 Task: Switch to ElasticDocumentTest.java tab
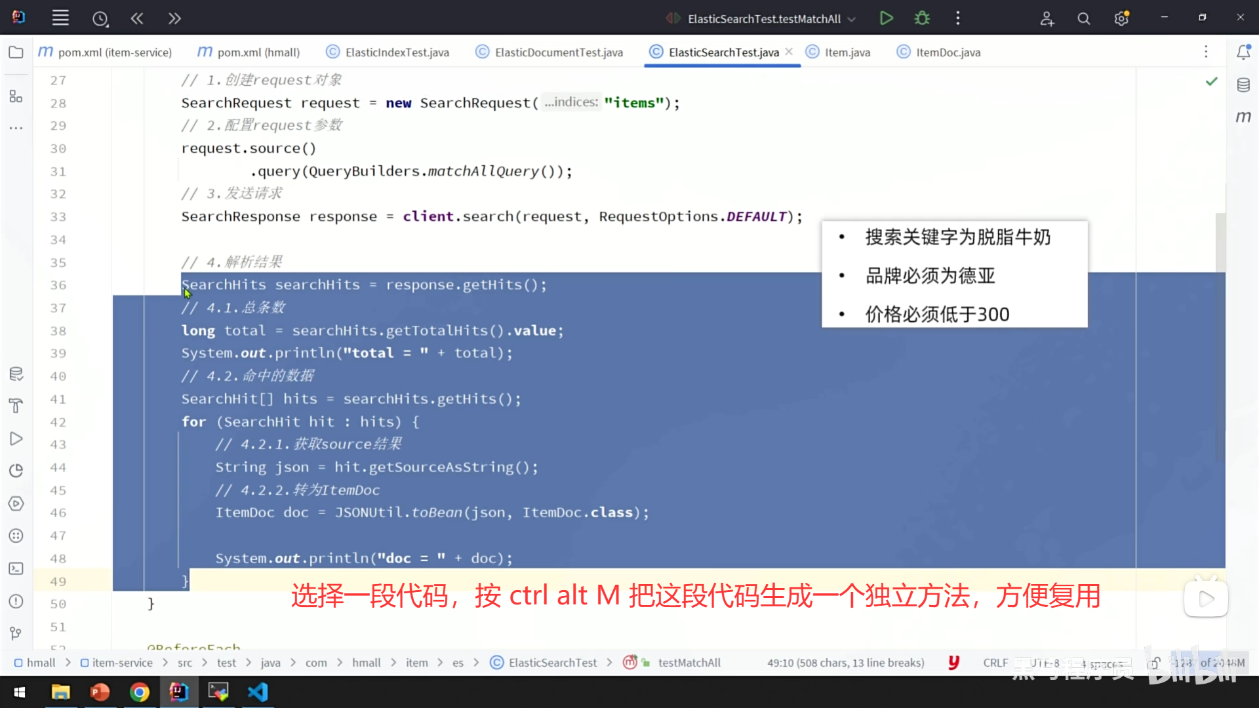(x=558, y=52)
